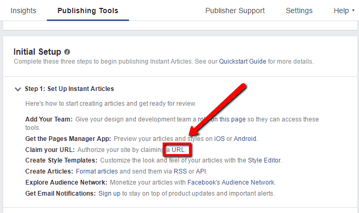Switch to the Insights tab
Image resolution: width=359 pixels, height=213 pixels.
23,11
